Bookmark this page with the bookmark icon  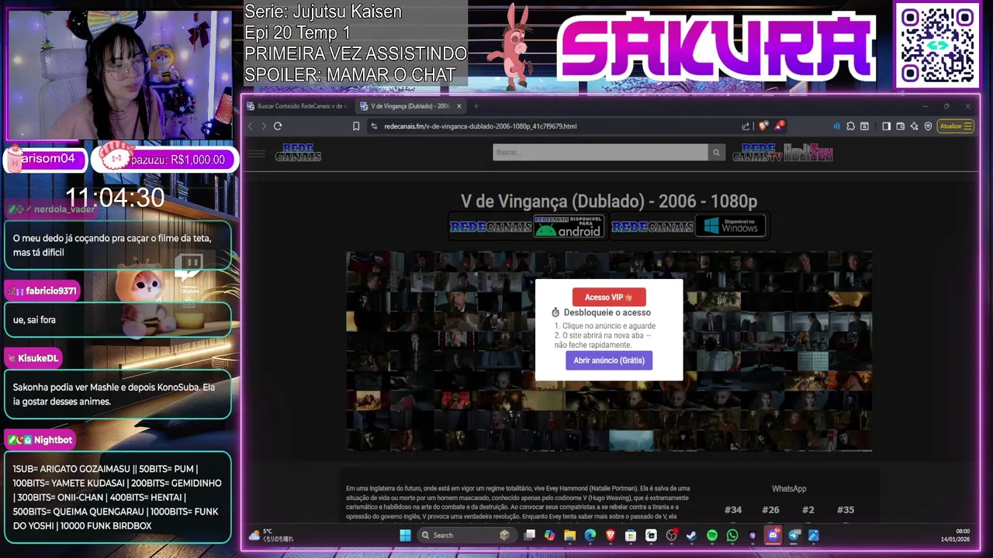pos(356,126)
